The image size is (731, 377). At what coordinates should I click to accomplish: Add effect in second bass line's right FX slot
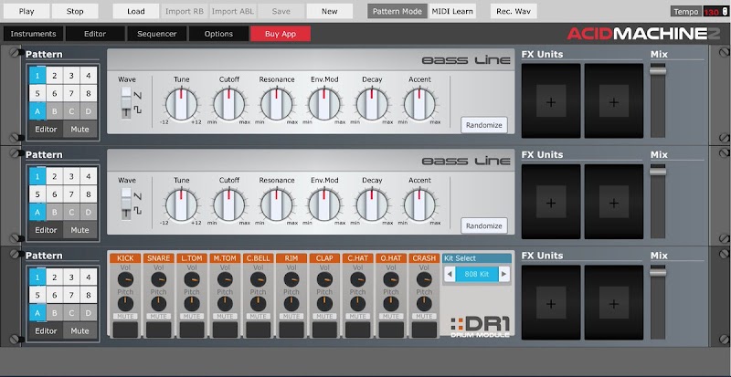pos(613,202)
